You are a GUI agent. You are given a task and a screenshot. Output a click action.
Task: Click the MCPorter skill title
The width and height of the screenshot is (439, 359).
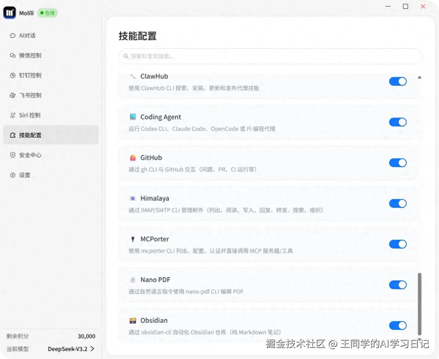pyautogui.click(x=154, y=239)
